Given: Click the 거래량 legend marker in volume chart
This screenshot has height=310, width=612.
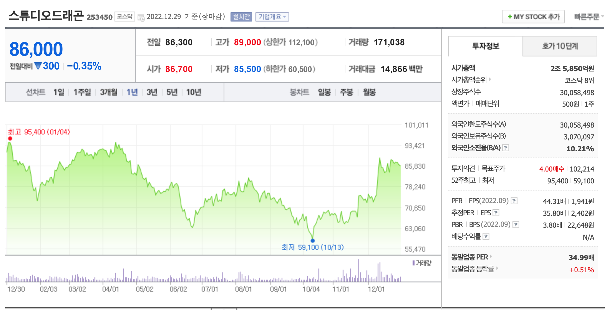Looking at the screenshot, I should pyautogui.click(x=413, y=263).
